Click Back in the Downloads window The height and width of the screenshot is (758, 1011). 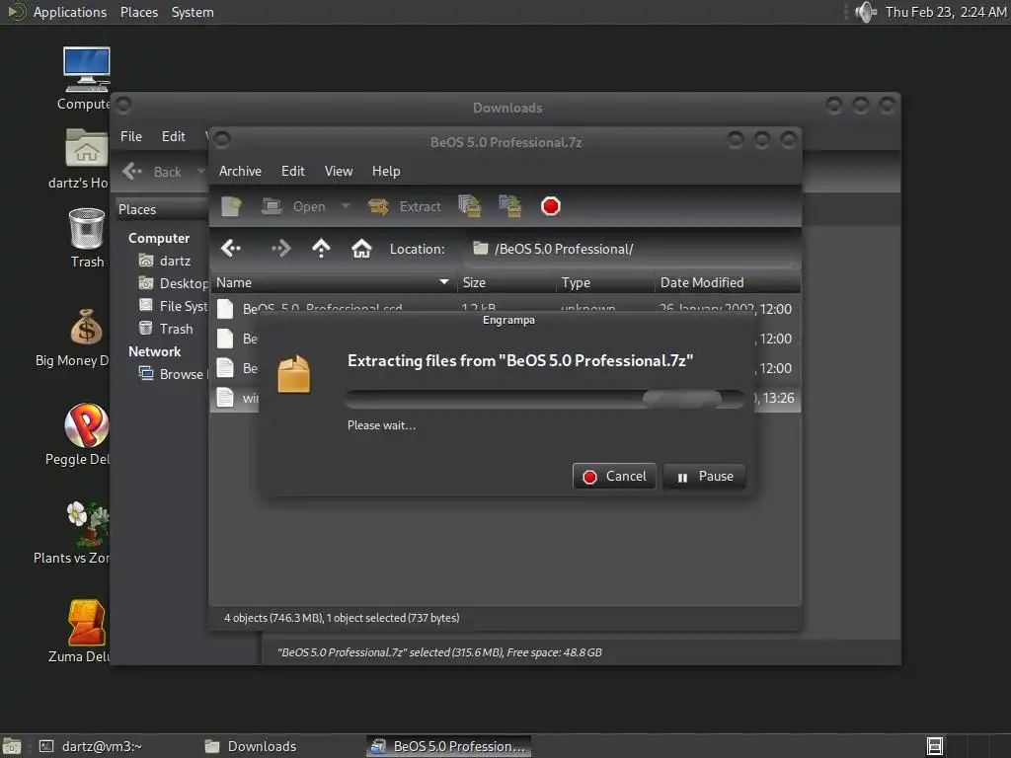pyautogui.click(x=153, y=172)
